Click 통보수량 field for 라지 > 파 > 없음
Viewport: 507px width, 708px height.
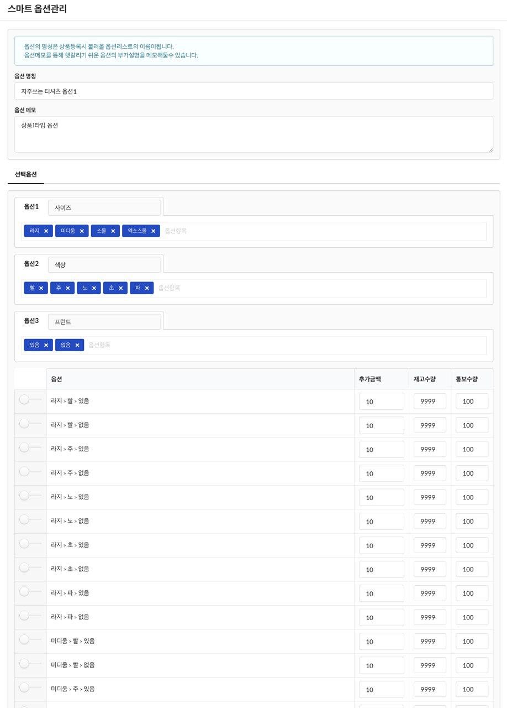click(471, 617)
